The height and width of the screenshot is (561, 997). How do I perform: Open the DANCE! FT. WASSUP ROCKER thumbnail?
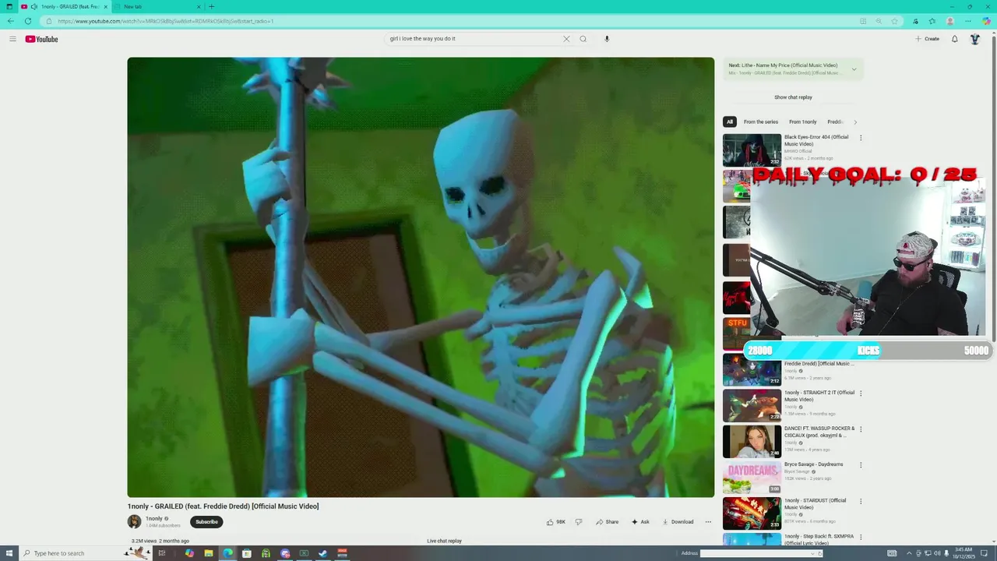[752, 441]
